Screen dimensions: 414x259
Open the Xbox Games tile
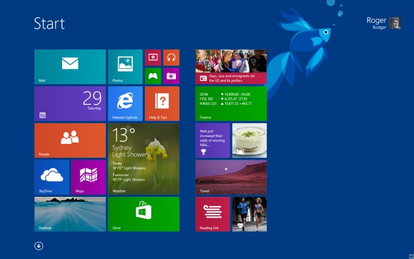[153, 76]
